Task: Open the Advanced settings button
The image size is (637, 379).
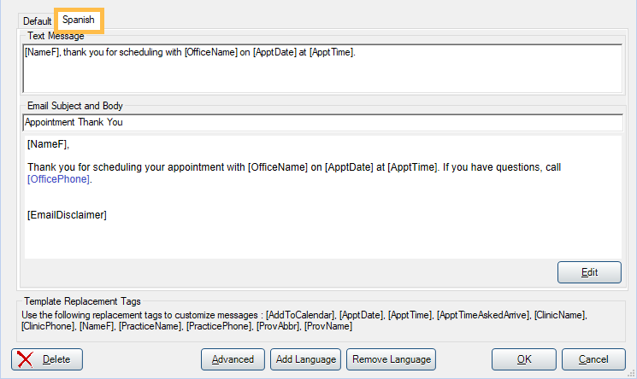Action: [233, 359]
